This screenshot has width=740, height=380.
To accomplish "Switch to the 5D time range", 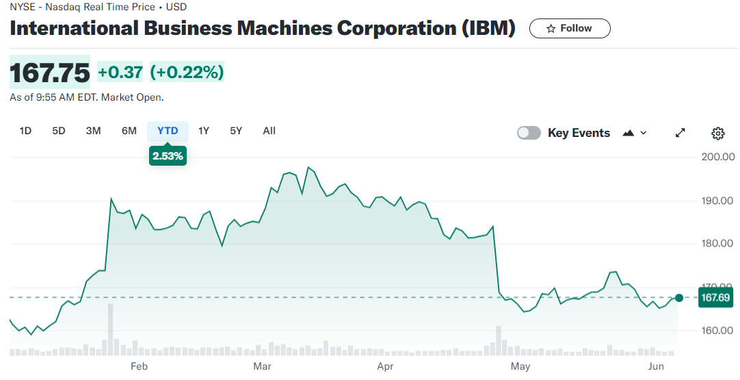I will 59,131.
